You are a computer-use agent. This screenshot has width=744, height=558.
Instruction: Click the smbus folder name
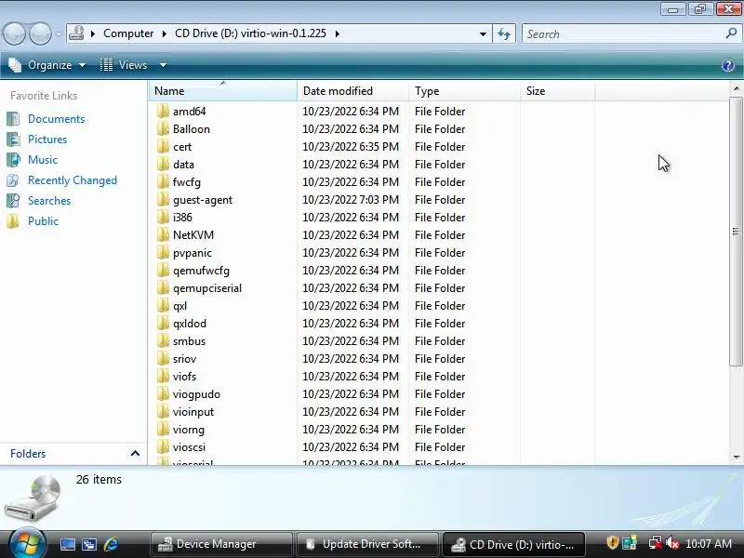coord(189,341)
